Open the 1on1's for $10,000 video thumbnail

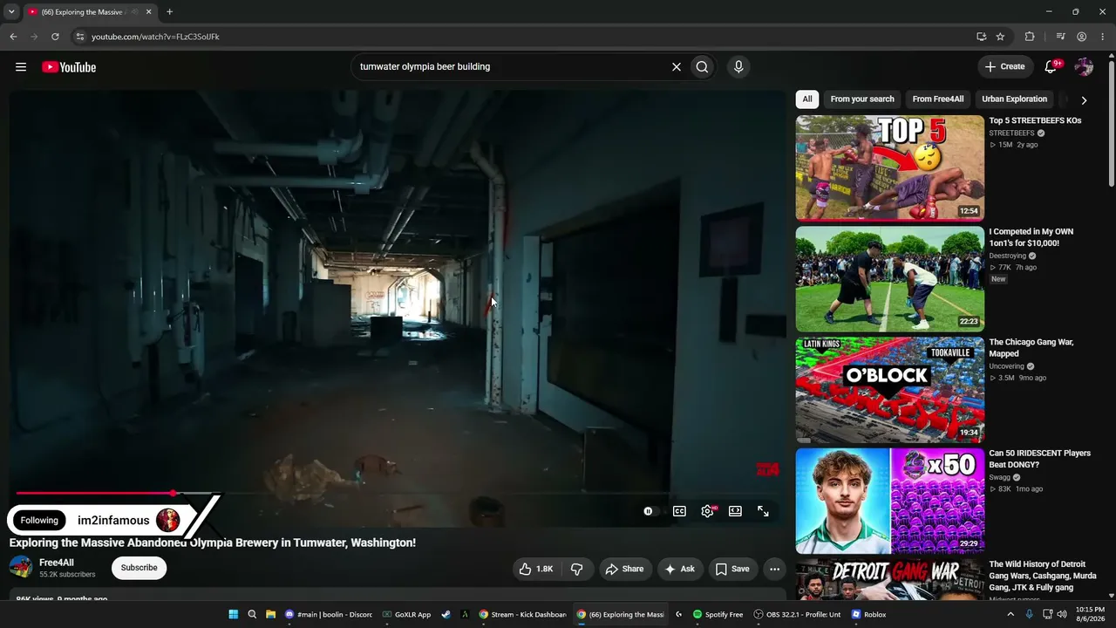890,279
